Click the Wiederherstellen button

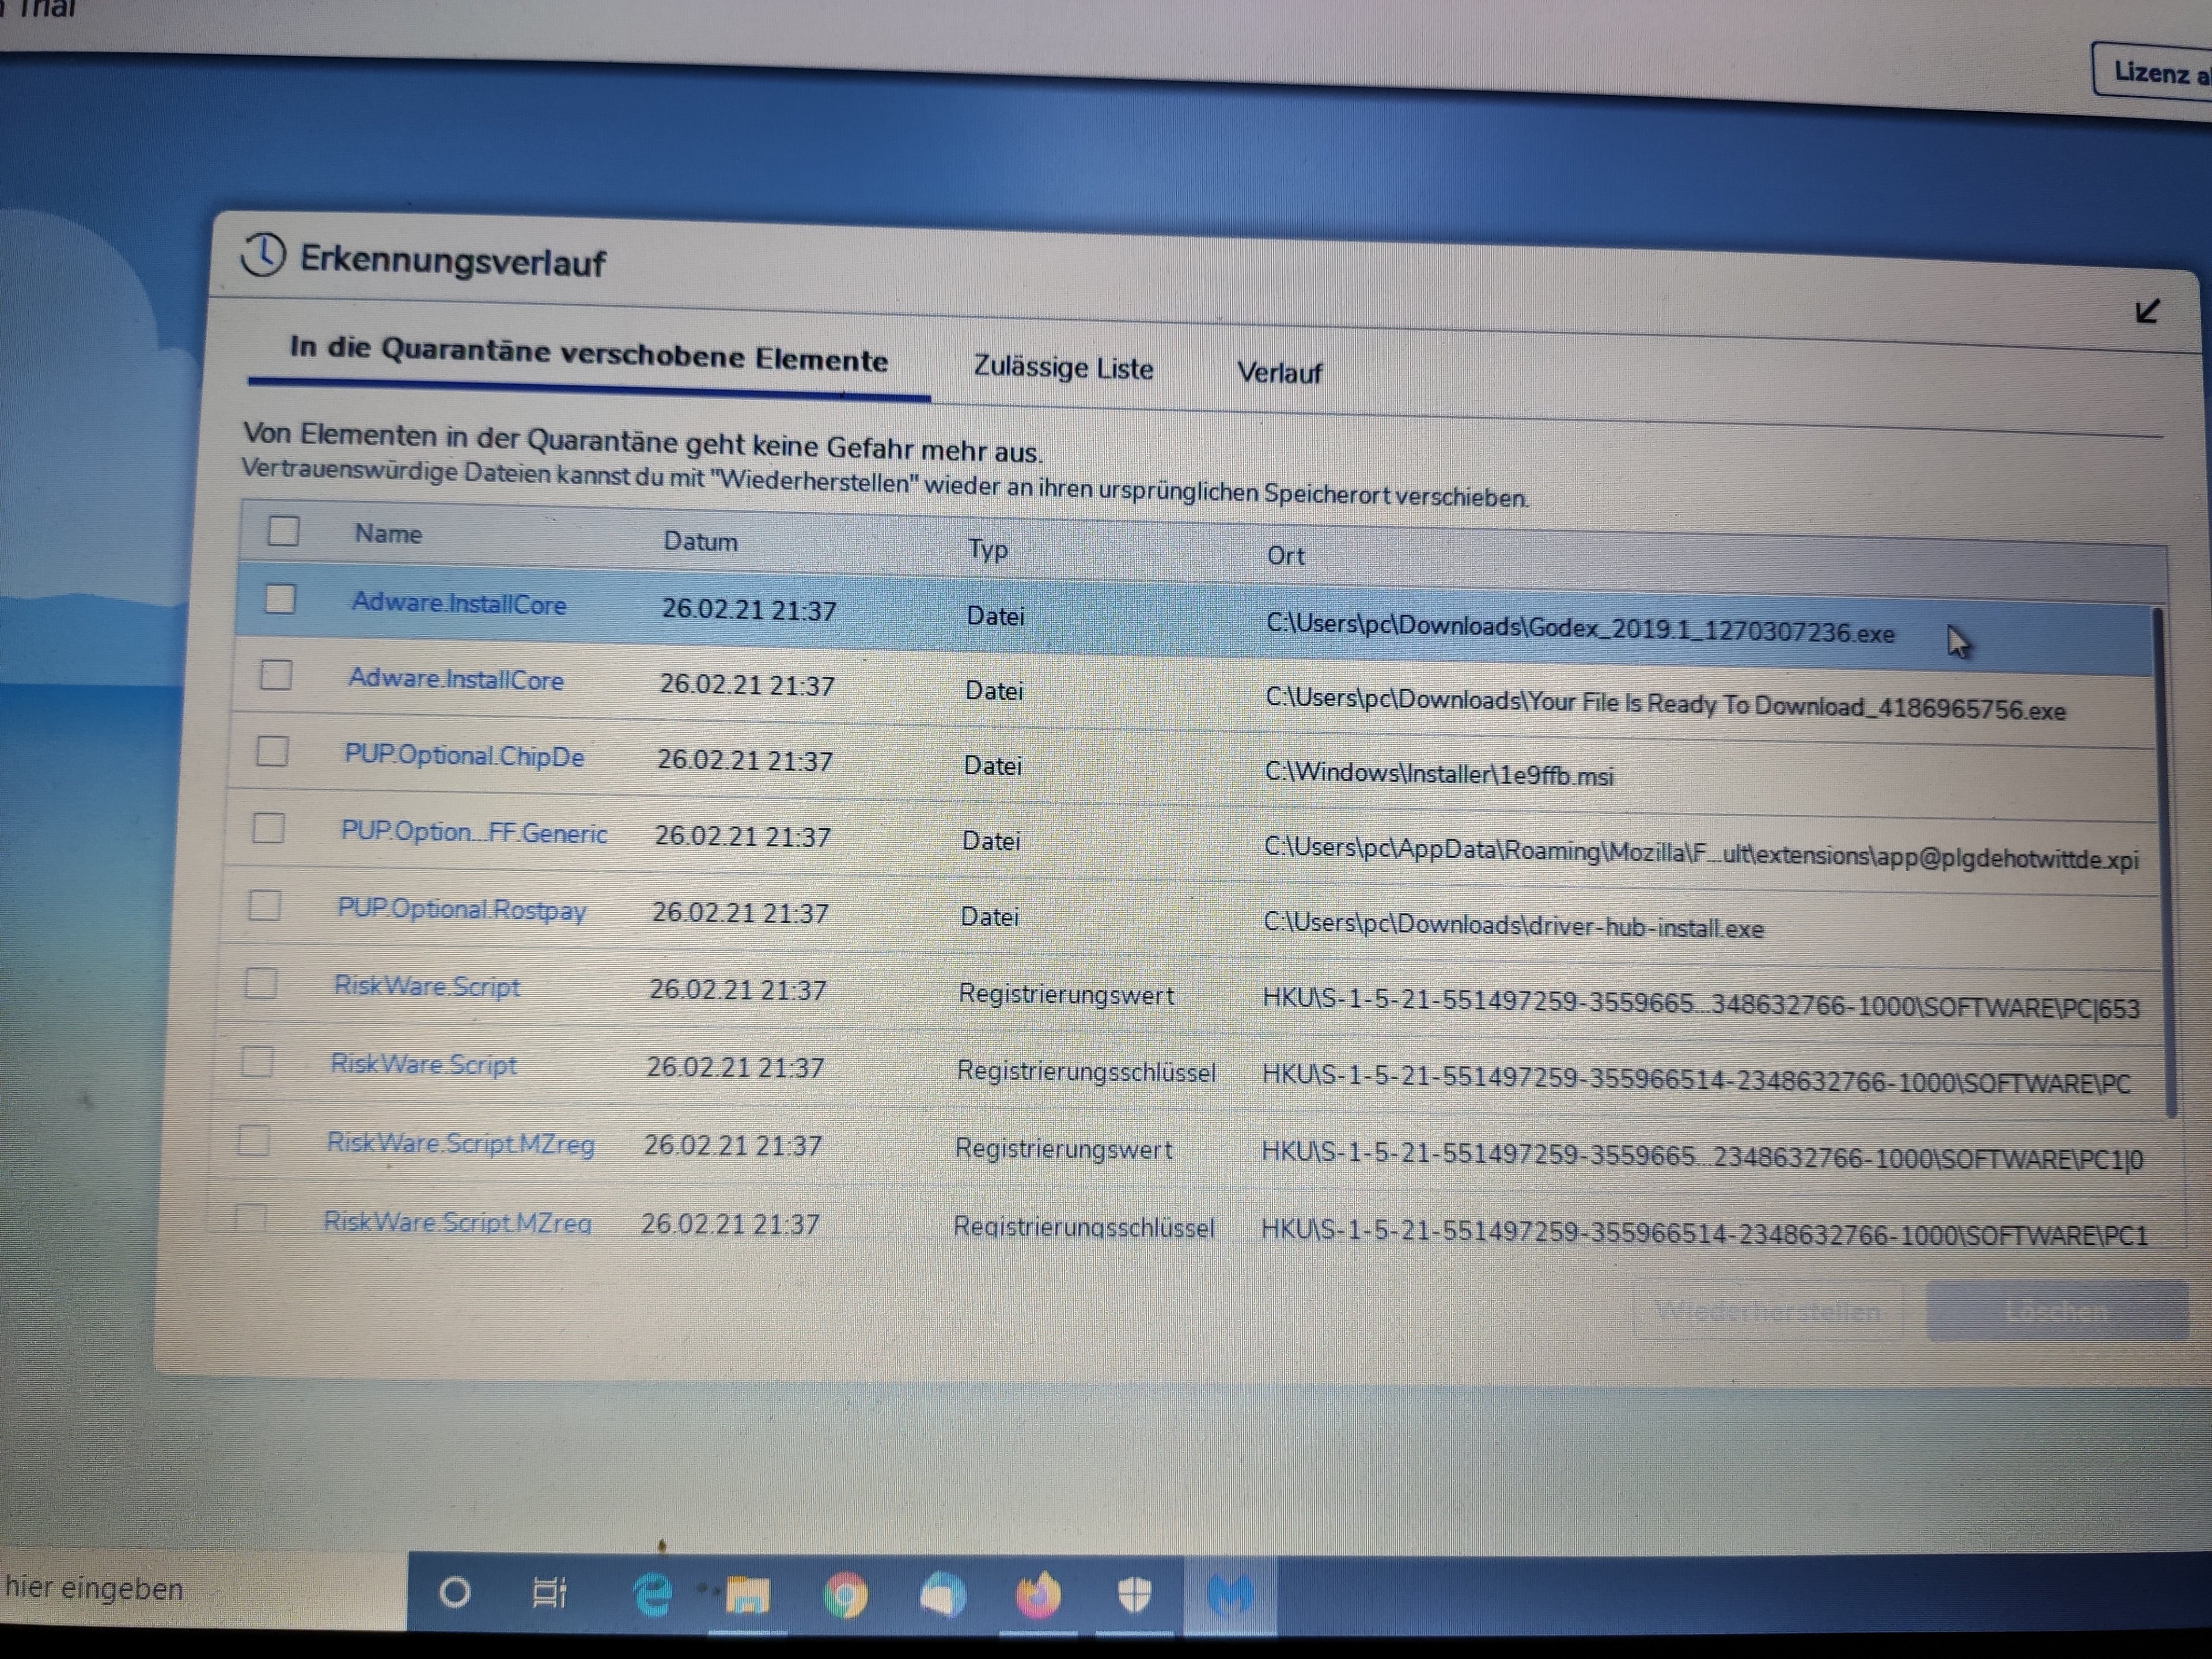pos(1767,1311)
